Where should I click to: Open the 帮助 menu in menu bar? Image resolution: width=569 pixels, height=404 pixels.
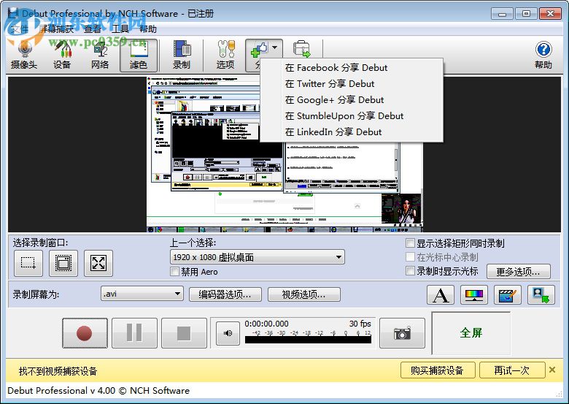point(148,29)
